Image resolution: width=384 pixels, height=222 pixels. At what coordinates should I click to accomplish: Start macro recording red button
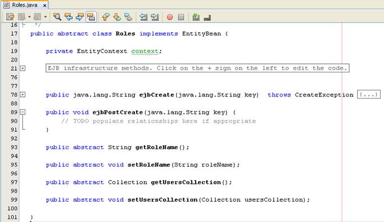pyautogui.click(x=170, y=17)
